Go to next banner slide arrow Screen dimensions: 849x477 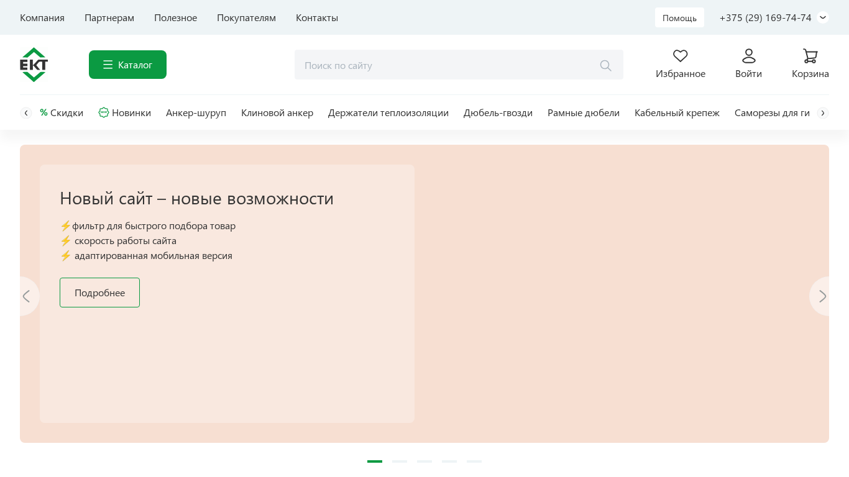[x=822, y=296]
